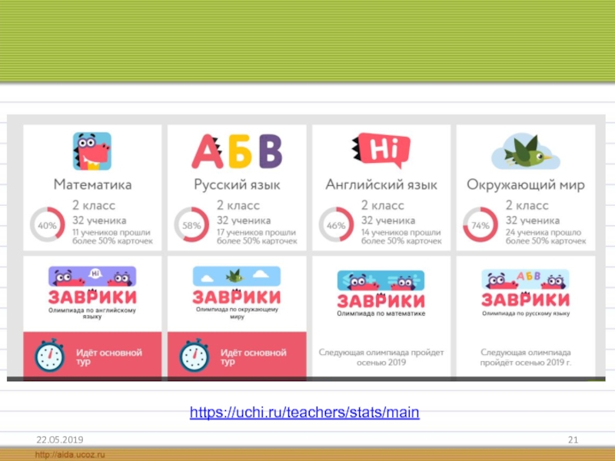
Task: Click the slide number 21
Action: (573, 439)
